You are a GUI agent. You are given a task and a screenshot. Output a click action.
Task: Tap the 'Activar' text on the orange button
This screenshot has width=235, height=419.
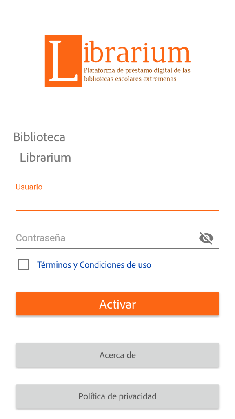pyautogui.click(x=117, y=304)
